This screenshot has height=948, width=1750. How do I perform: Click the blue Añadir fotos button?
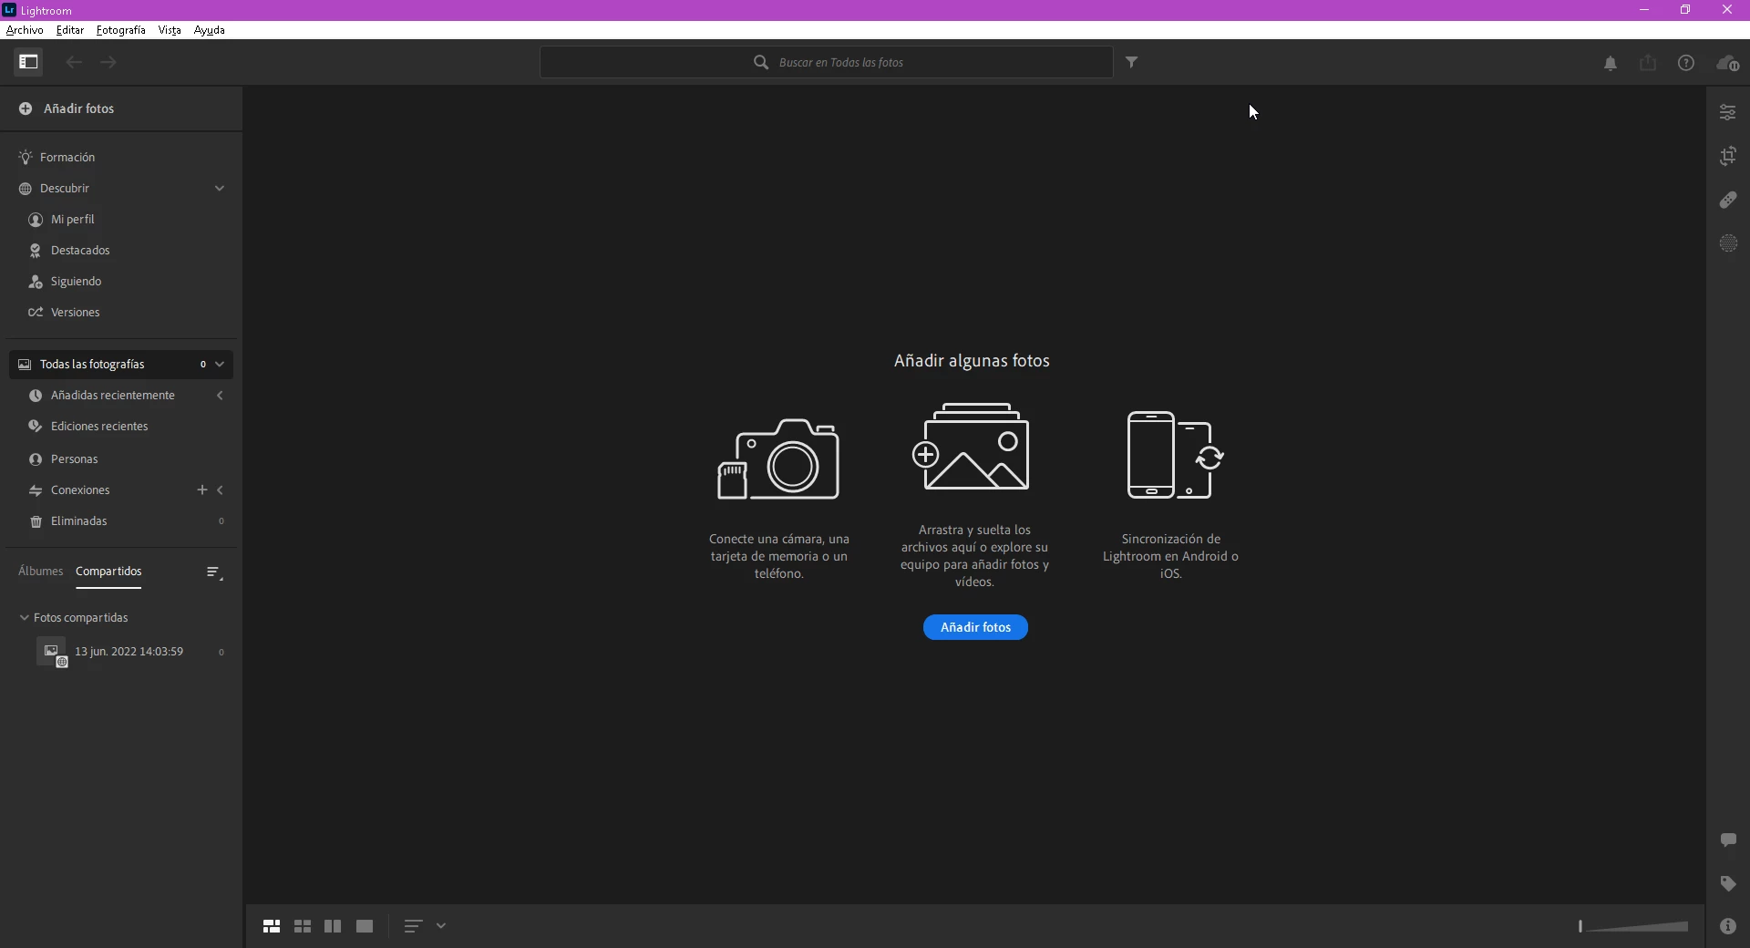click(x=975, y=627)
